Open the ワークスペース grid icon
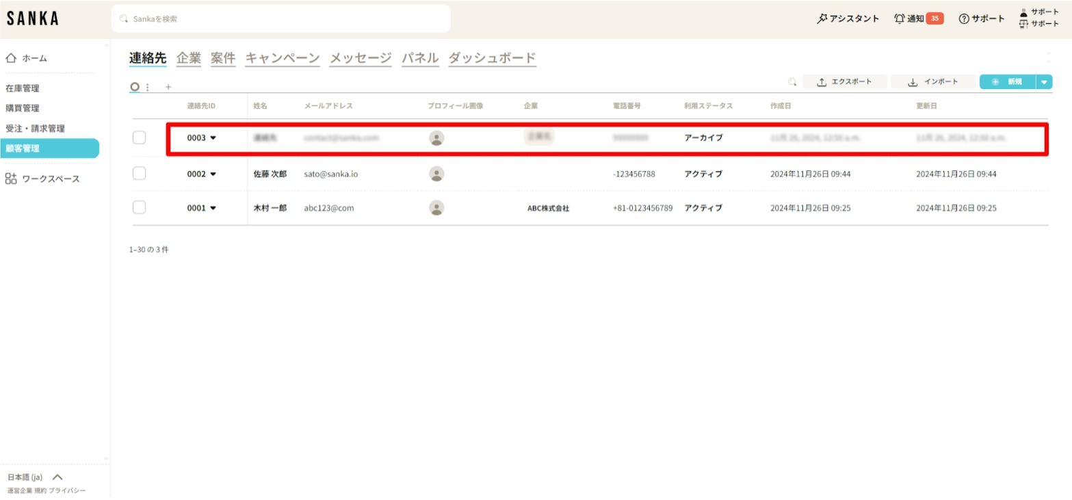Image resolution: width=1072 pixels, height=500 pixels. click(x=11, y=179)
